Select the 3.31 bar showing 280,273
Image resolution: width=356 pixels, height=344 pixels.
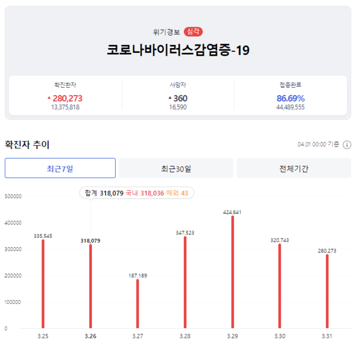coord(327,291)
